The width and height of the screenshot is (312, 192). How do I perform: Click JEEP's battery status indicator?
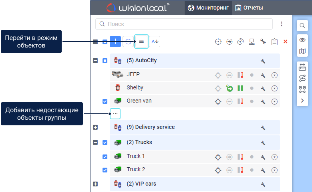point(240,75)
